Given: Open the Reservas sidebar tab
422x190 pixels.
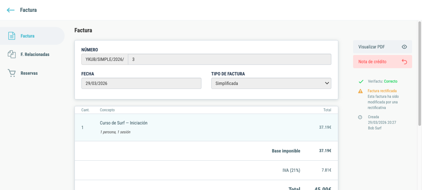Looking at the screenshot, I should pyautogui.click(x=32, y=73).
